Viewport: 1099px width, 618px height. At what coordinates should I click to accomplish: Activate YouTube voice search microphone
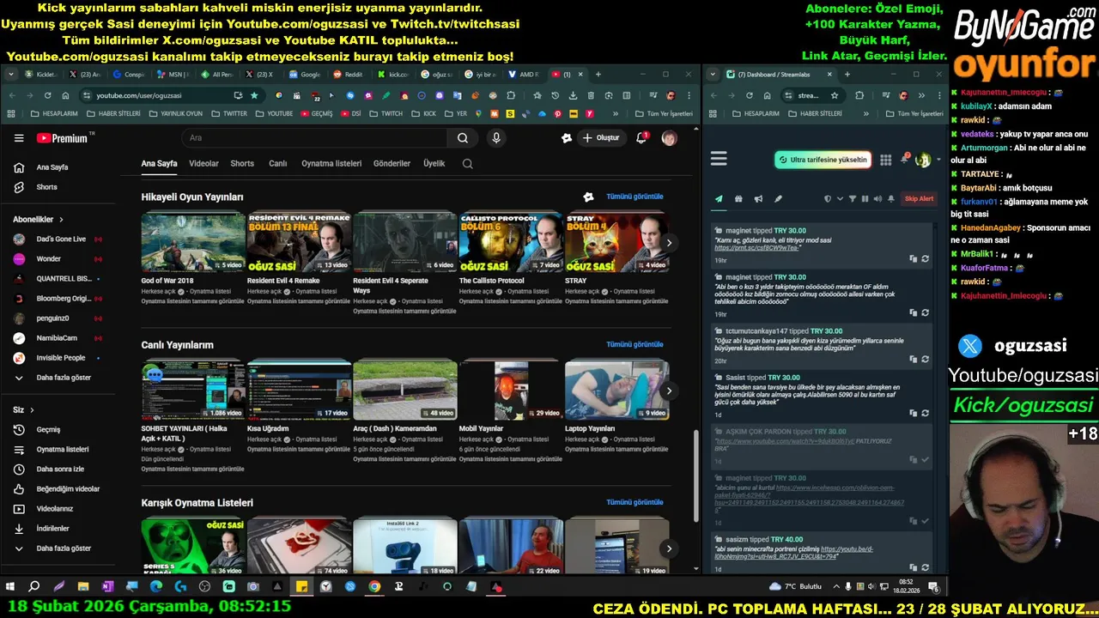coord(495,138)
